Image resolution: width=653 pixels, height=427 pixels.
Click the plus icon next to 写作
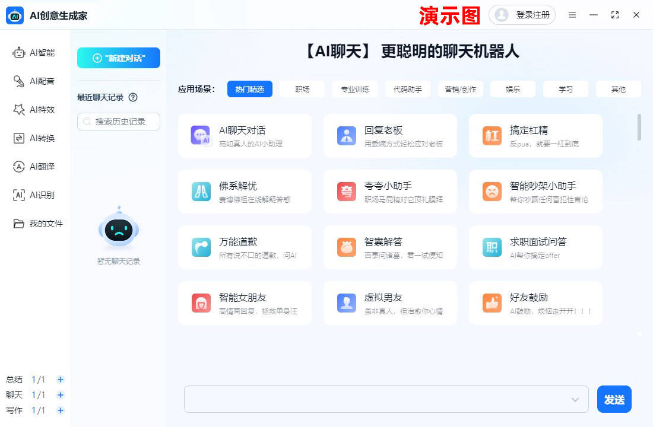[x=60, y=410]
